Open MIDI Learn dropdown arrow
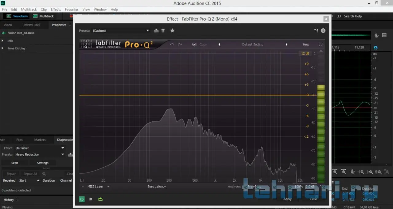The height and width of the screenshot is (209, 393). click(x=108, y=187)
